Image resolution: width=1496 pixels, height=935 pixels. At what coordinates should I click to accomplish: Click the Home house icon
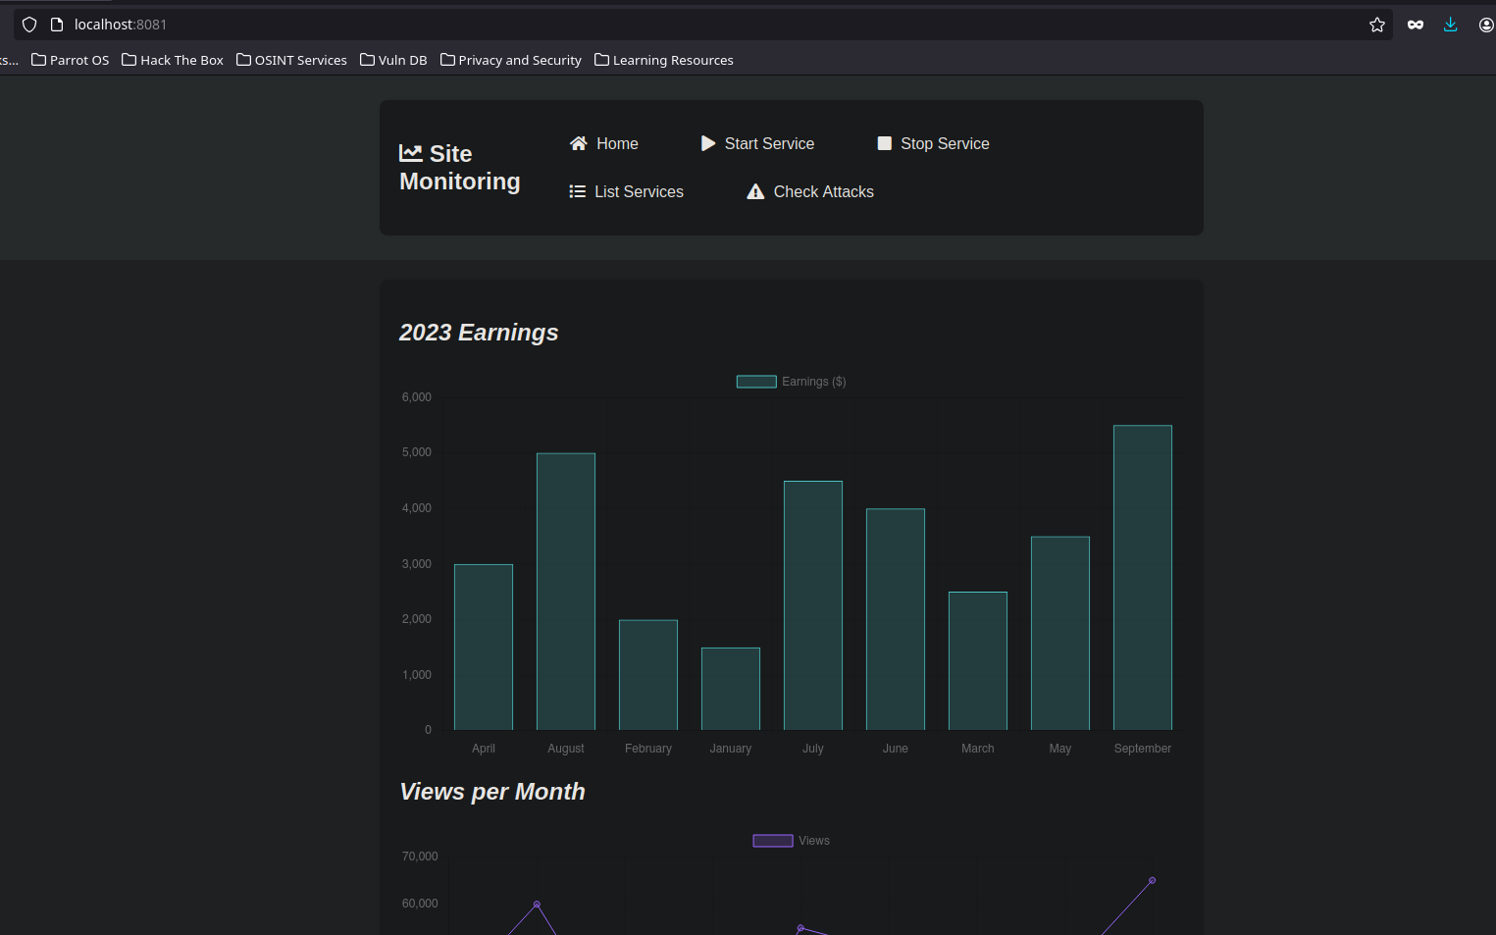[x=579, y=143]
